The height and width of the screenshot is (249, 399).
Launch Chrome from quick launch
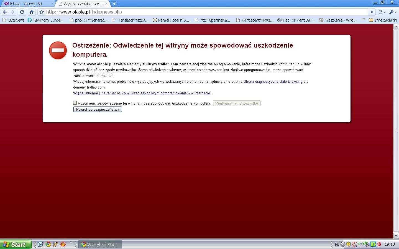click(48, 244)
